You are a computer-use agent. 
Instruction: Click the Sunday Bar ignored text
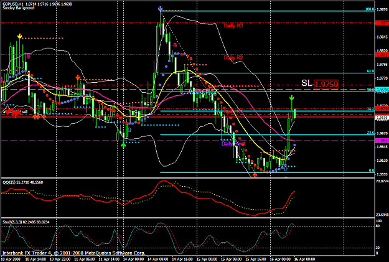(x=18, y=8)
